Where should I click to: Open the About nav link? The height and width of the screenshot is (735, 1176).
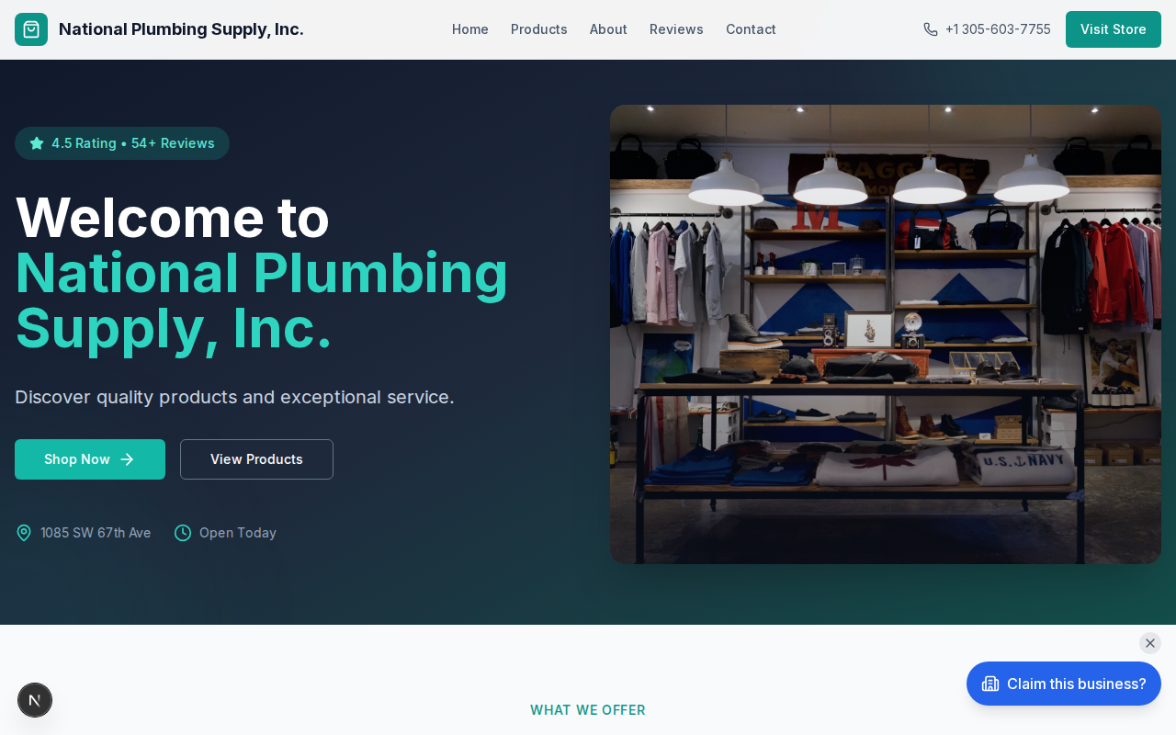pyautogui.click(x=608, y=29)
